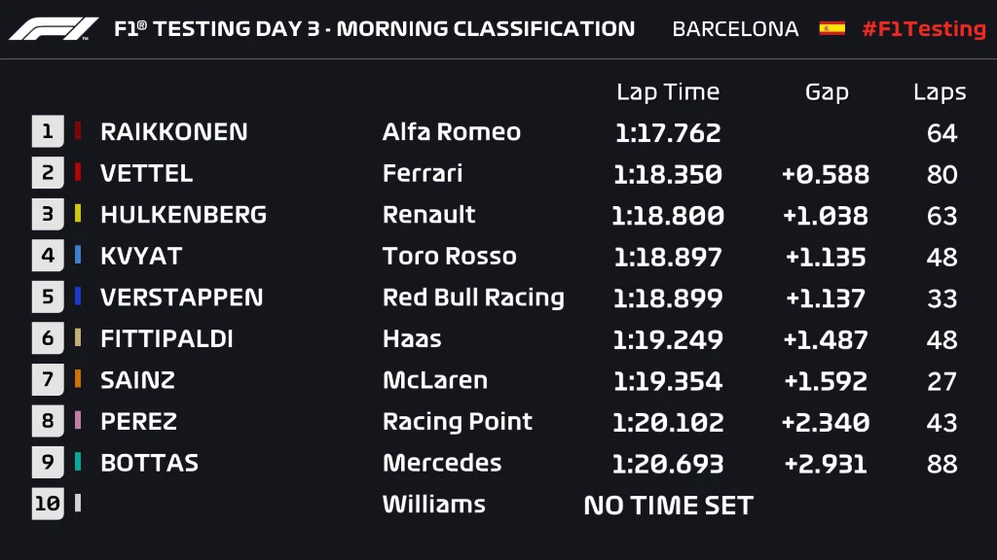Click the Gap column header
The width and height of the screenshot is (997, 560).
point(827,92)
